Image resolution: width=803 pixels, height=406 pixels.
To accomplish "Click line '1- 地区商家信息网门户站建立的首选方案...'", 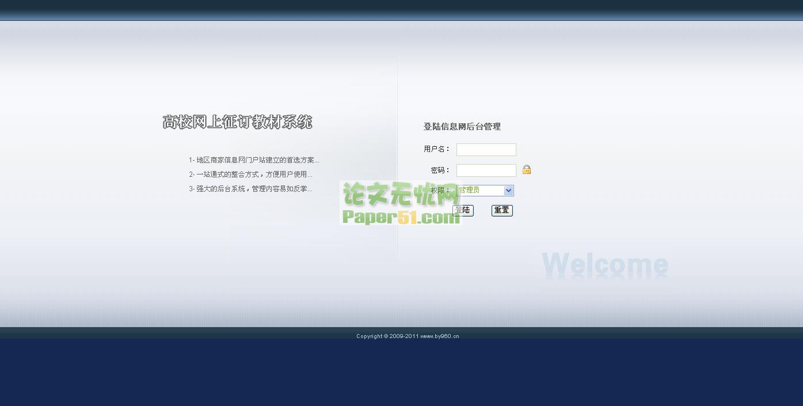I will point(254,160).
